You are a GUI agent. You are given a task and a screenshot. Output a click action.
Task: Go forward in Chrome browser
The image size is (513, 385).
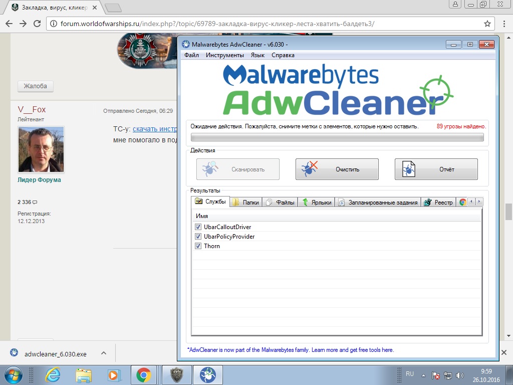[23, 24]
